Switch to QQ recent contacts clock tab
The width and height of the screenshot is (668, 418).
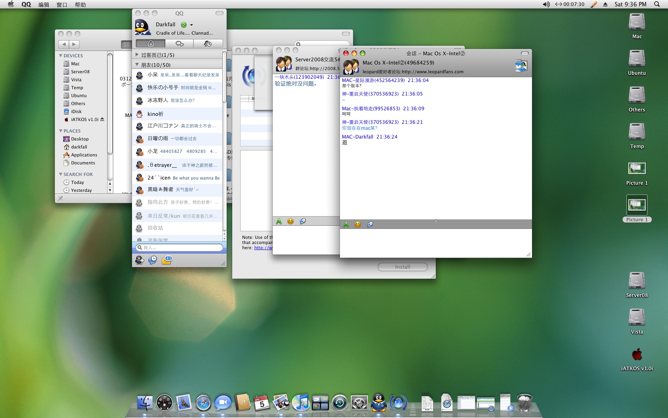coord(208,43)
